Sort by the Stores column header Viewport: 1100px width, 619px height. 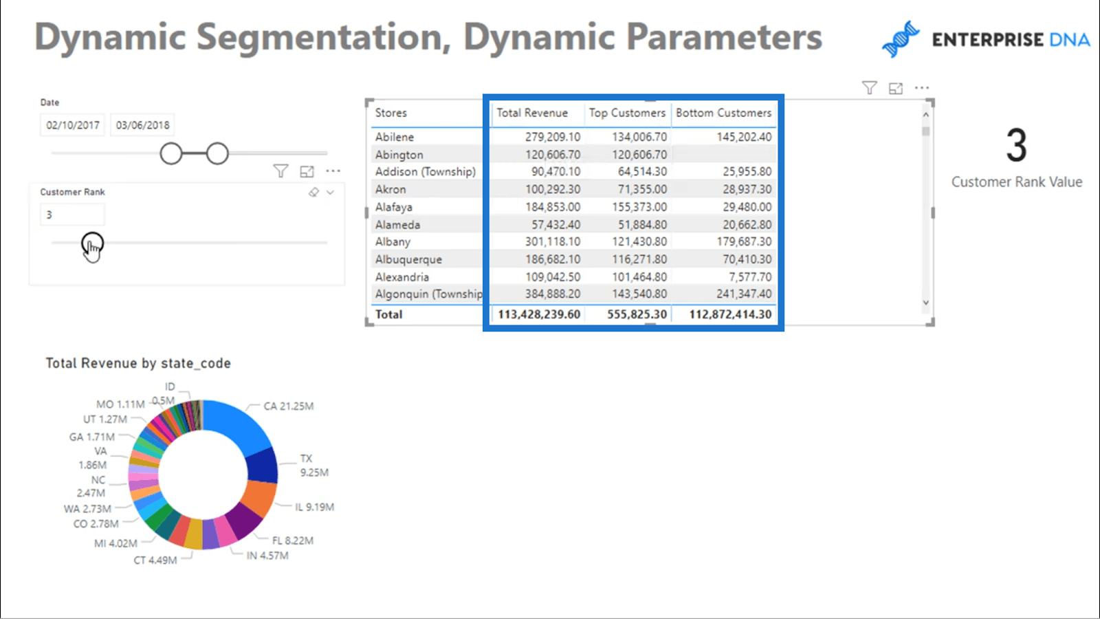point(391,113)
